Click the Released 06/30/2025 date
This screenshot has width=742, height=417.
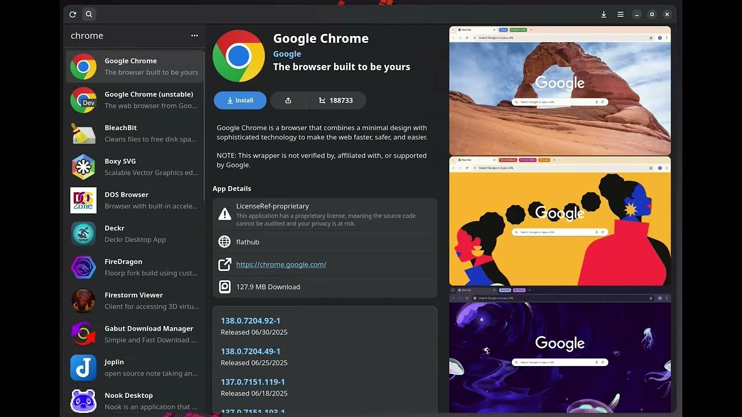254,332
